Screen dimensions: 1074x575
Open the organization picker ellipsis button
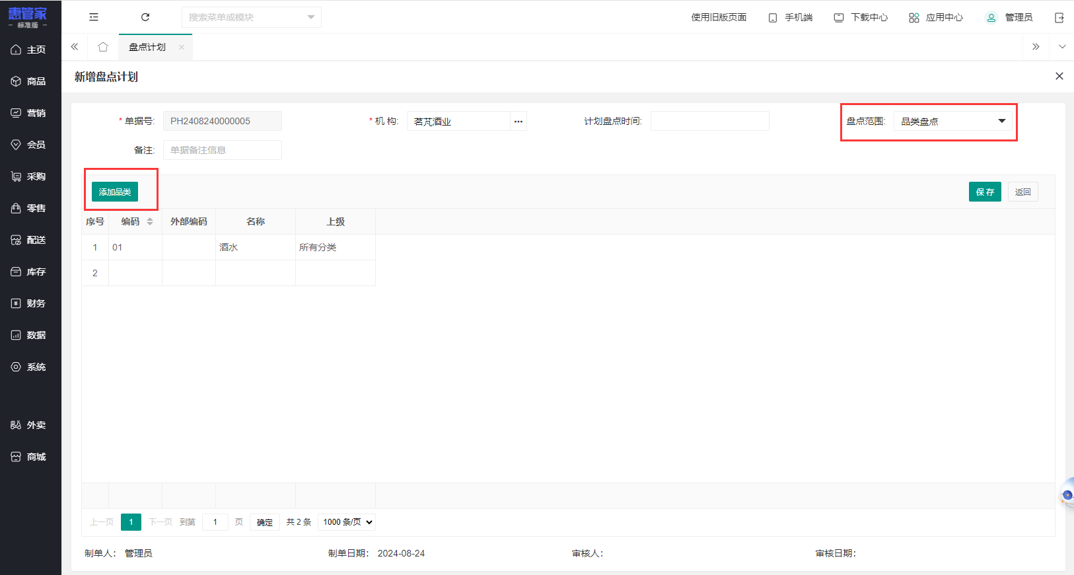[x=519, y=121]
